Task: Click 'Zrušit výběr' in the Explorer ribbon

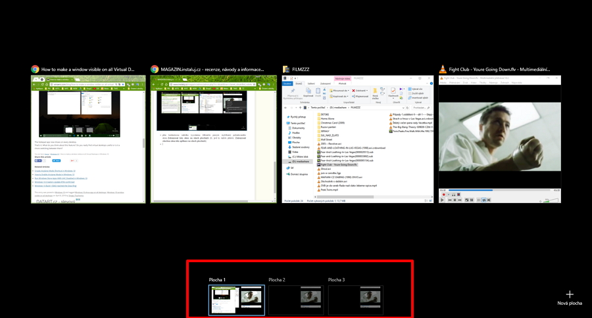Action: click(416, 93)
